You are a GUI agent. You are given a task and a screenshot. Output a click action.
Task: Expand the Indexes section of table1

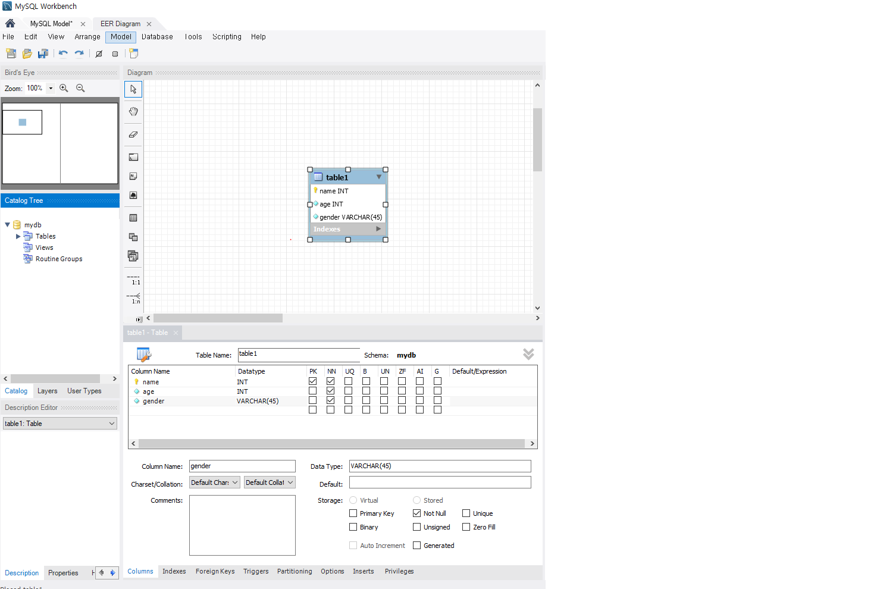click(378, 229)
